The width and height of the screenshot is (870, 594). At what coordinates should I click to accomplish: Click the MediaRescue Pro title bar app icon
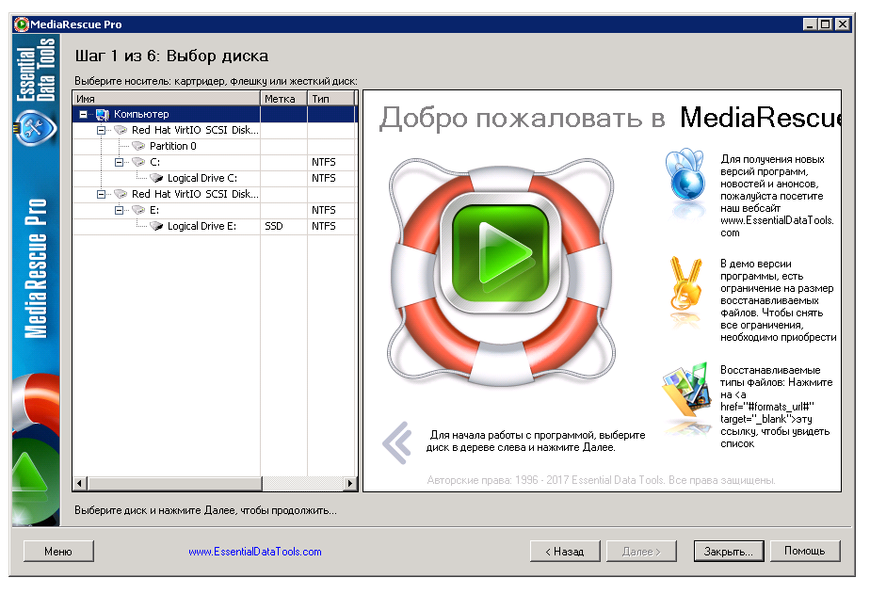(x=21, y=24)
